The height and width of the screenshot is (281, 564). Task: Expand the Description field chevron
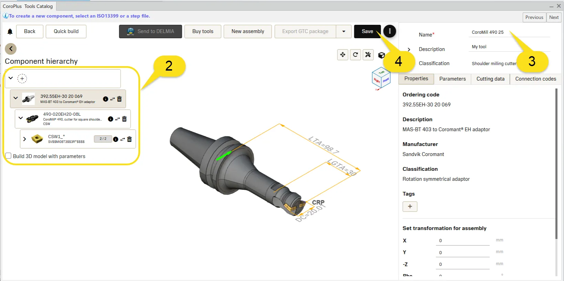pos(409,50)
